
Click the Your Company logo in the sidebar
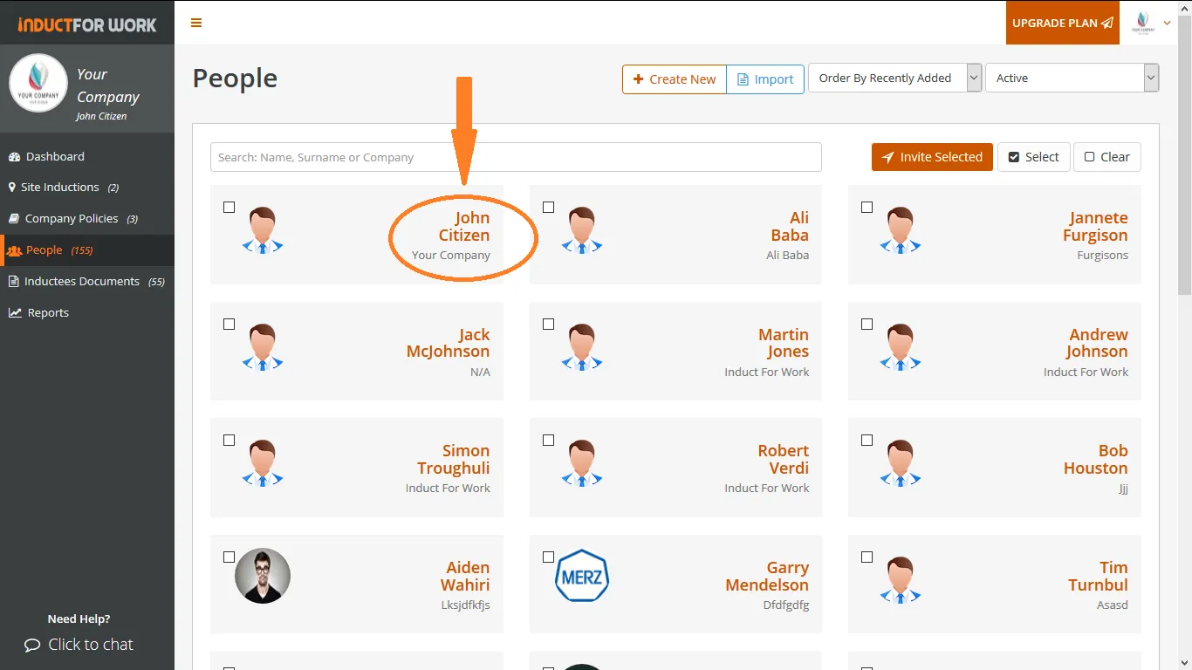[38, 83]
